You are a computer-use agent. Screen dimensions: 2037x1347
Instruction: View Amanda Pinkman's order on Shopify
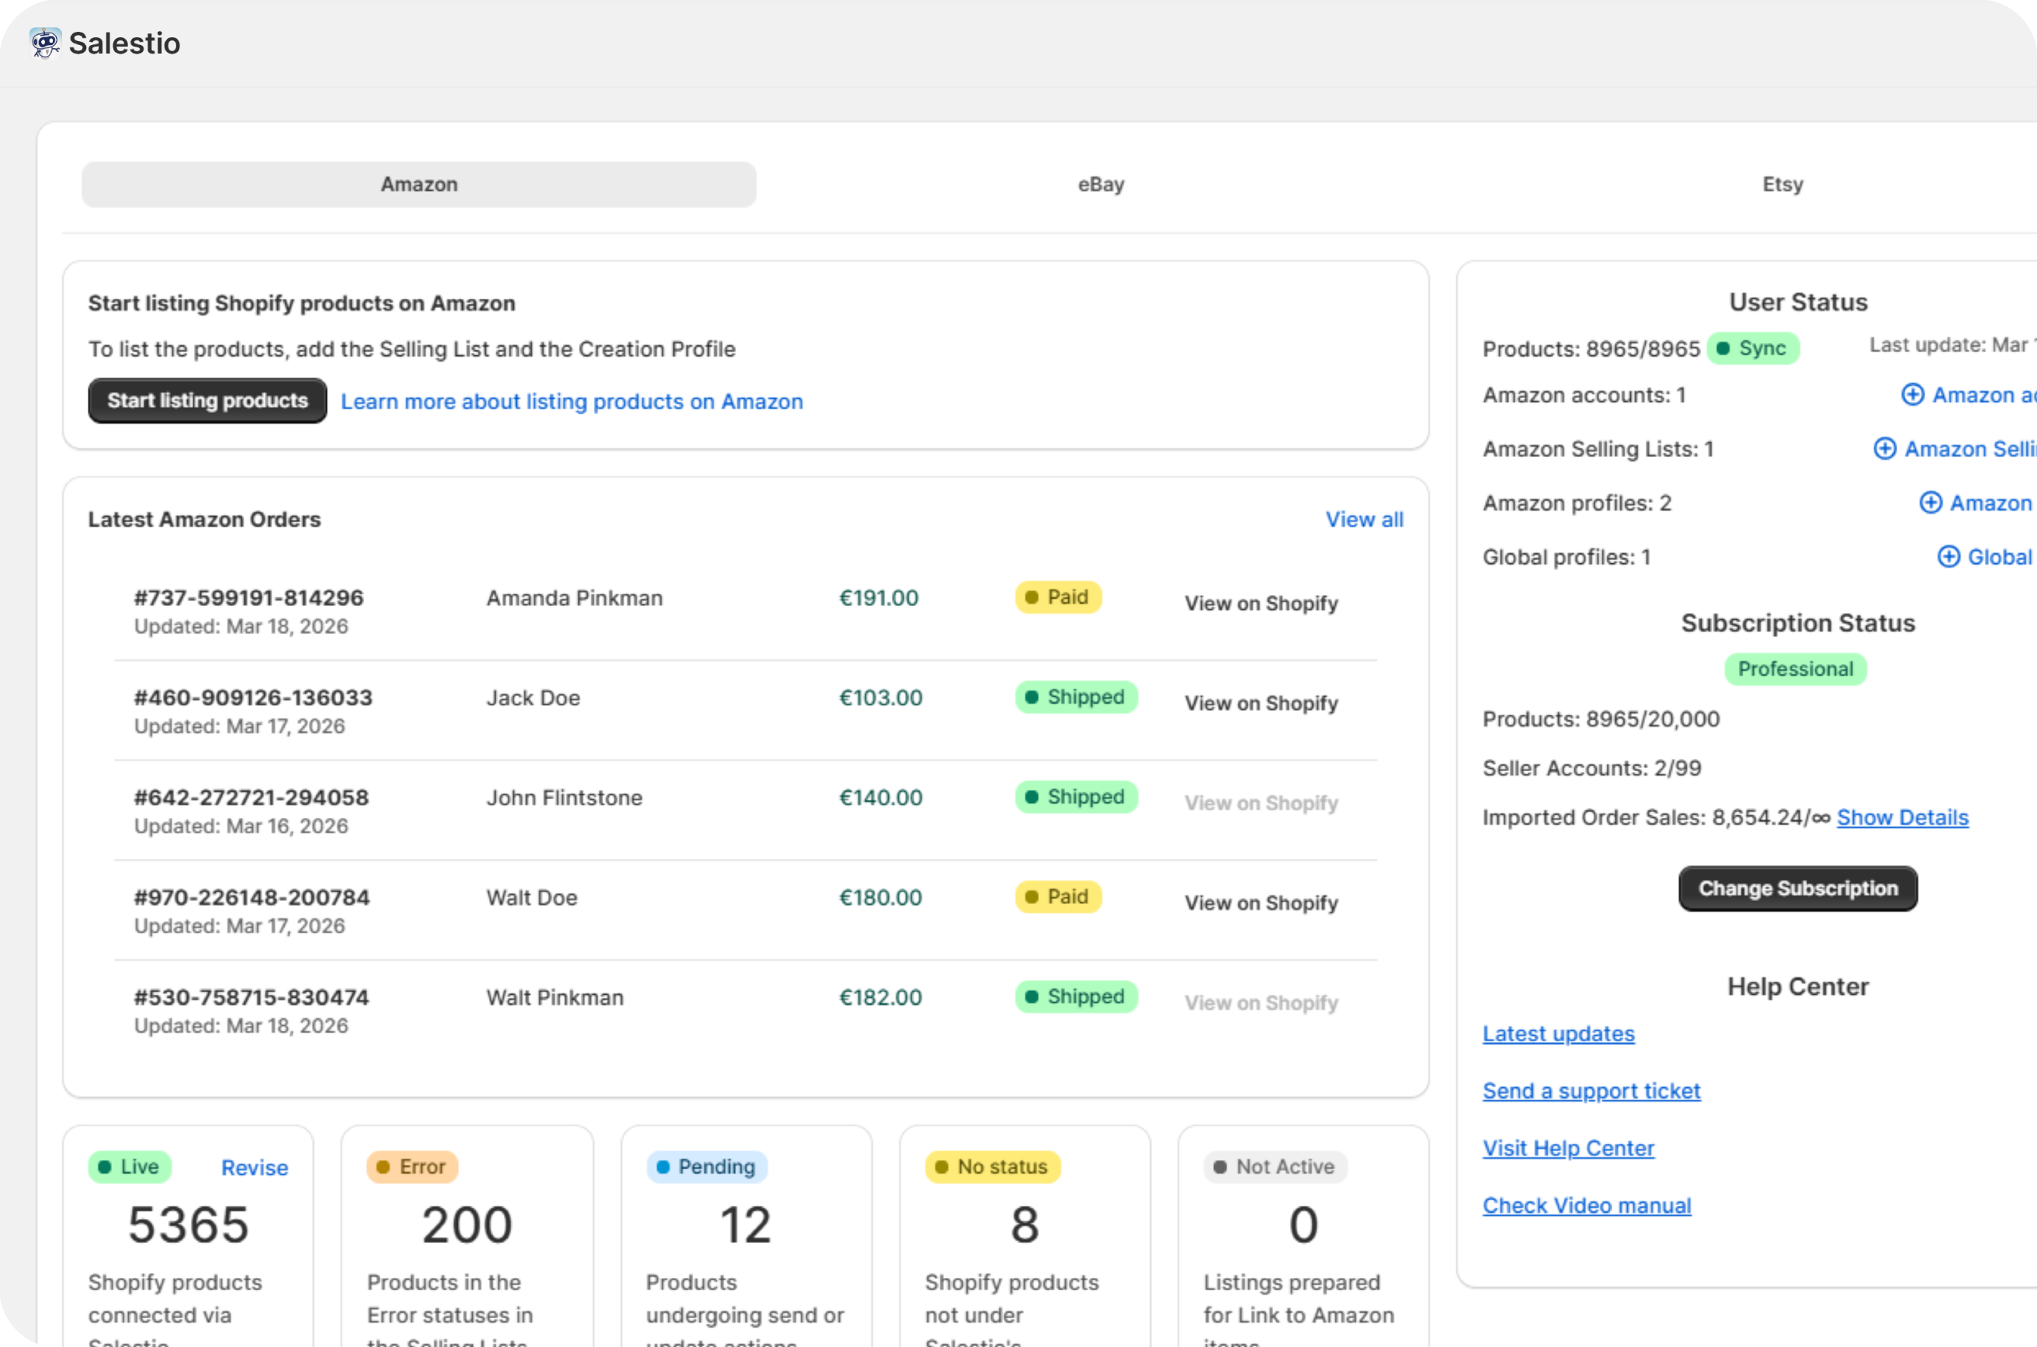tap(1260, 604)
